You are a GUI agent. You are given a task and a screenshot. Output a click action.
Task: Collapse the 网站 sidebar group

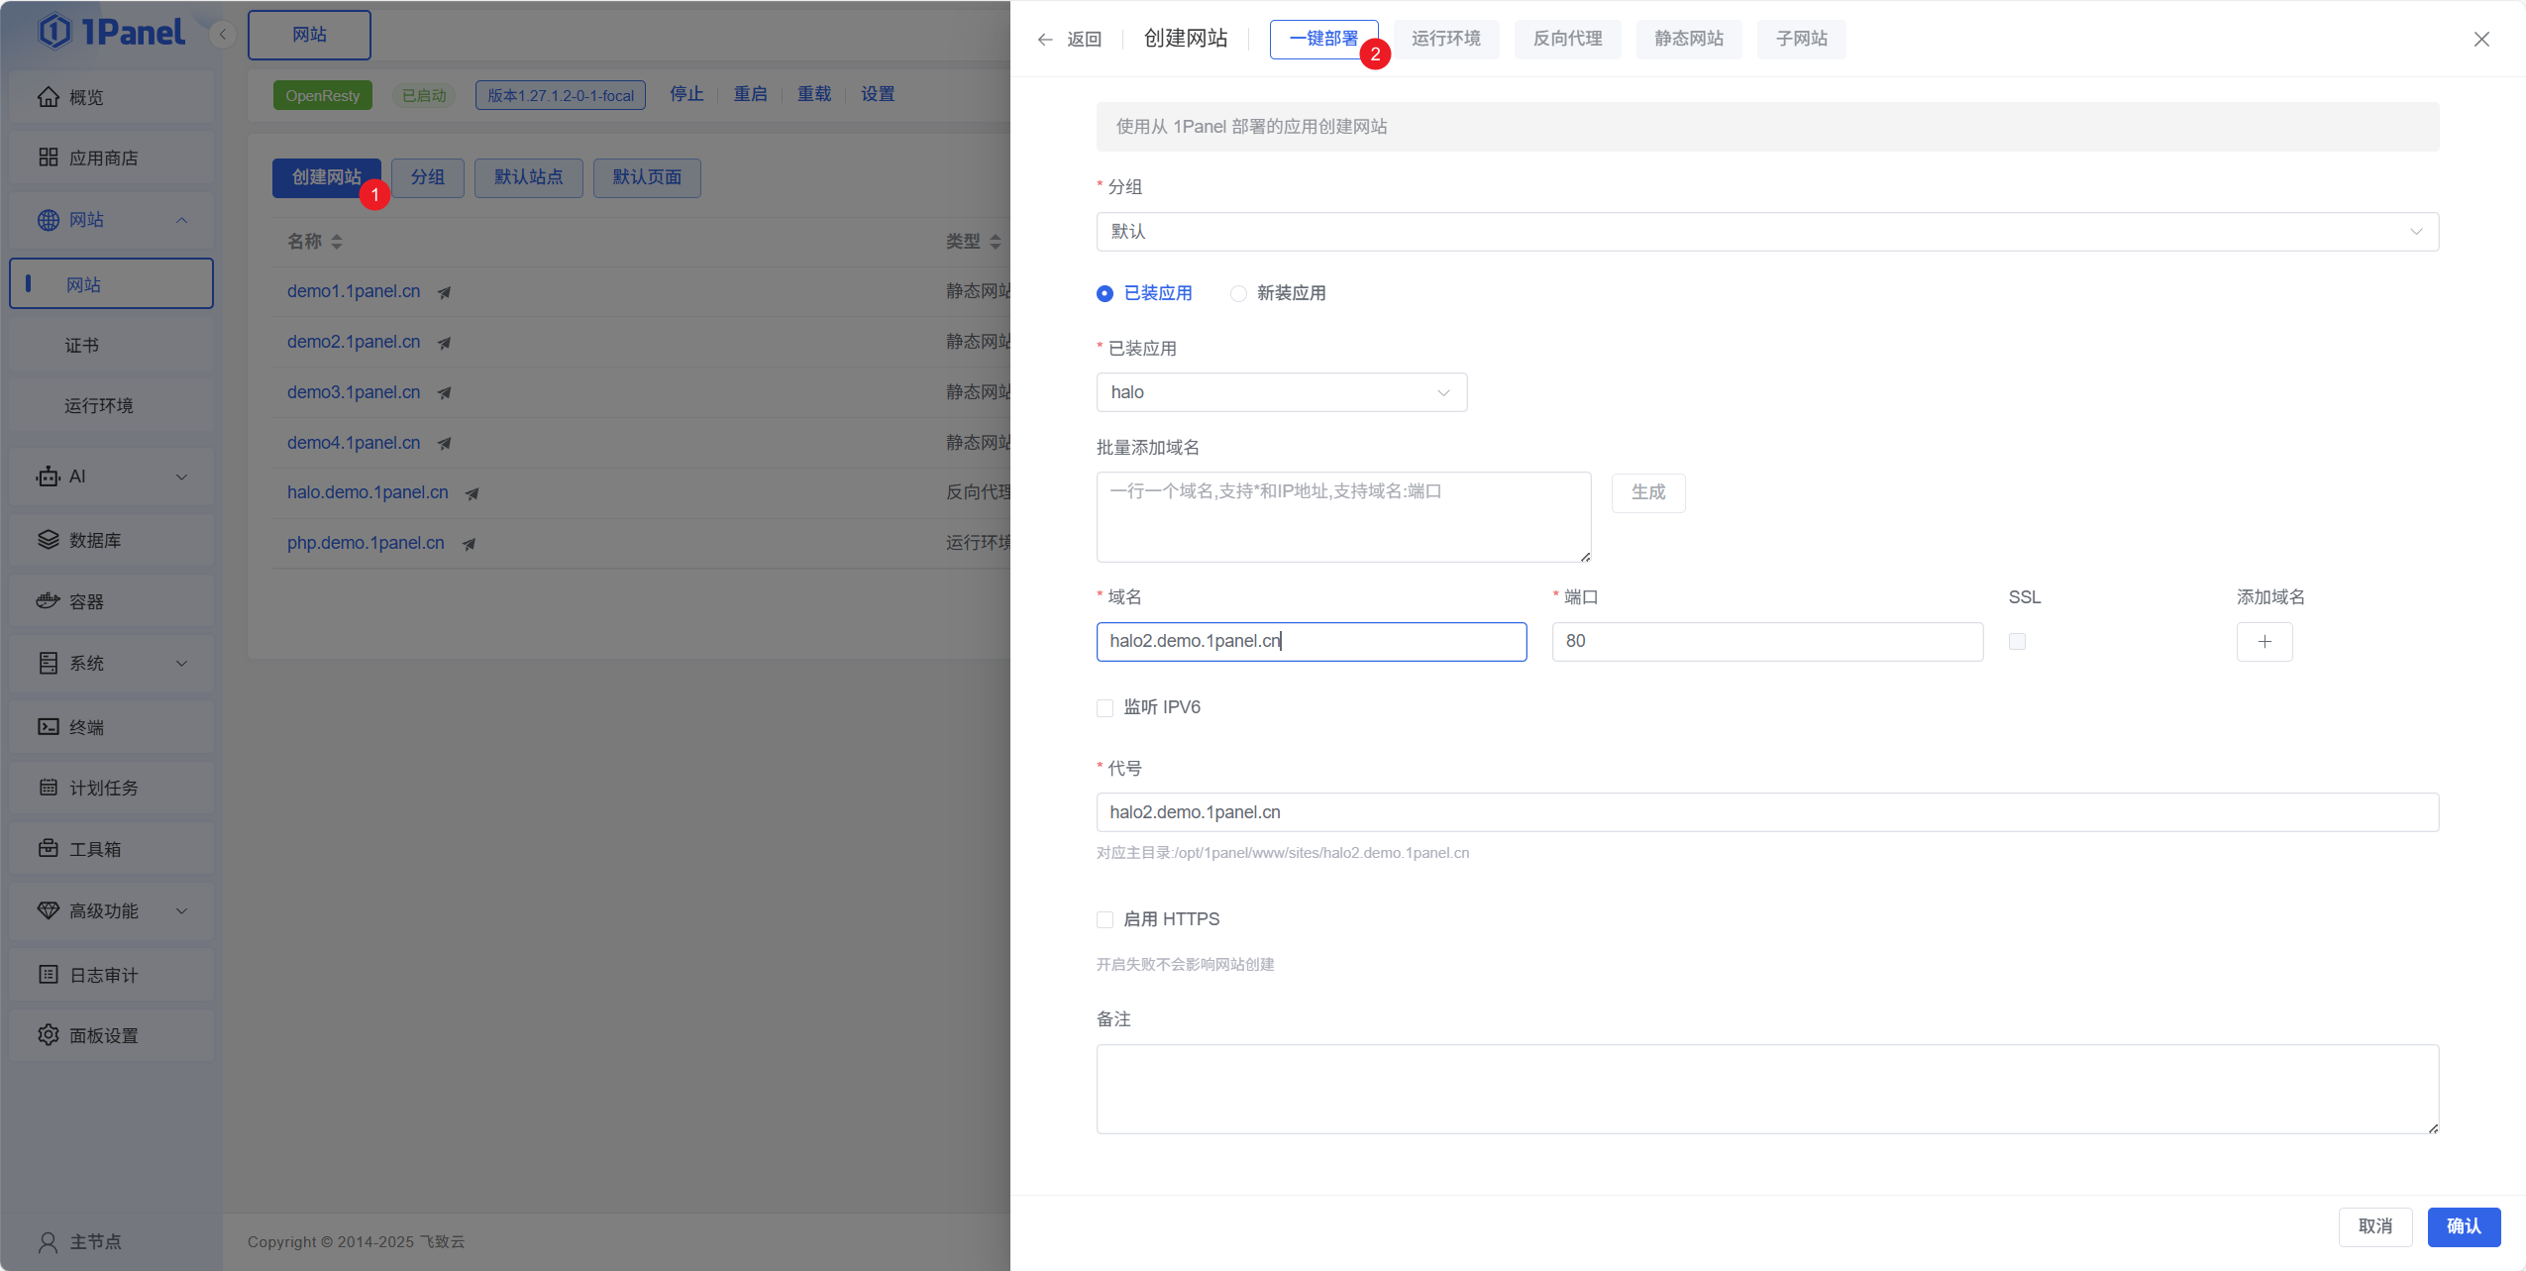181,220
